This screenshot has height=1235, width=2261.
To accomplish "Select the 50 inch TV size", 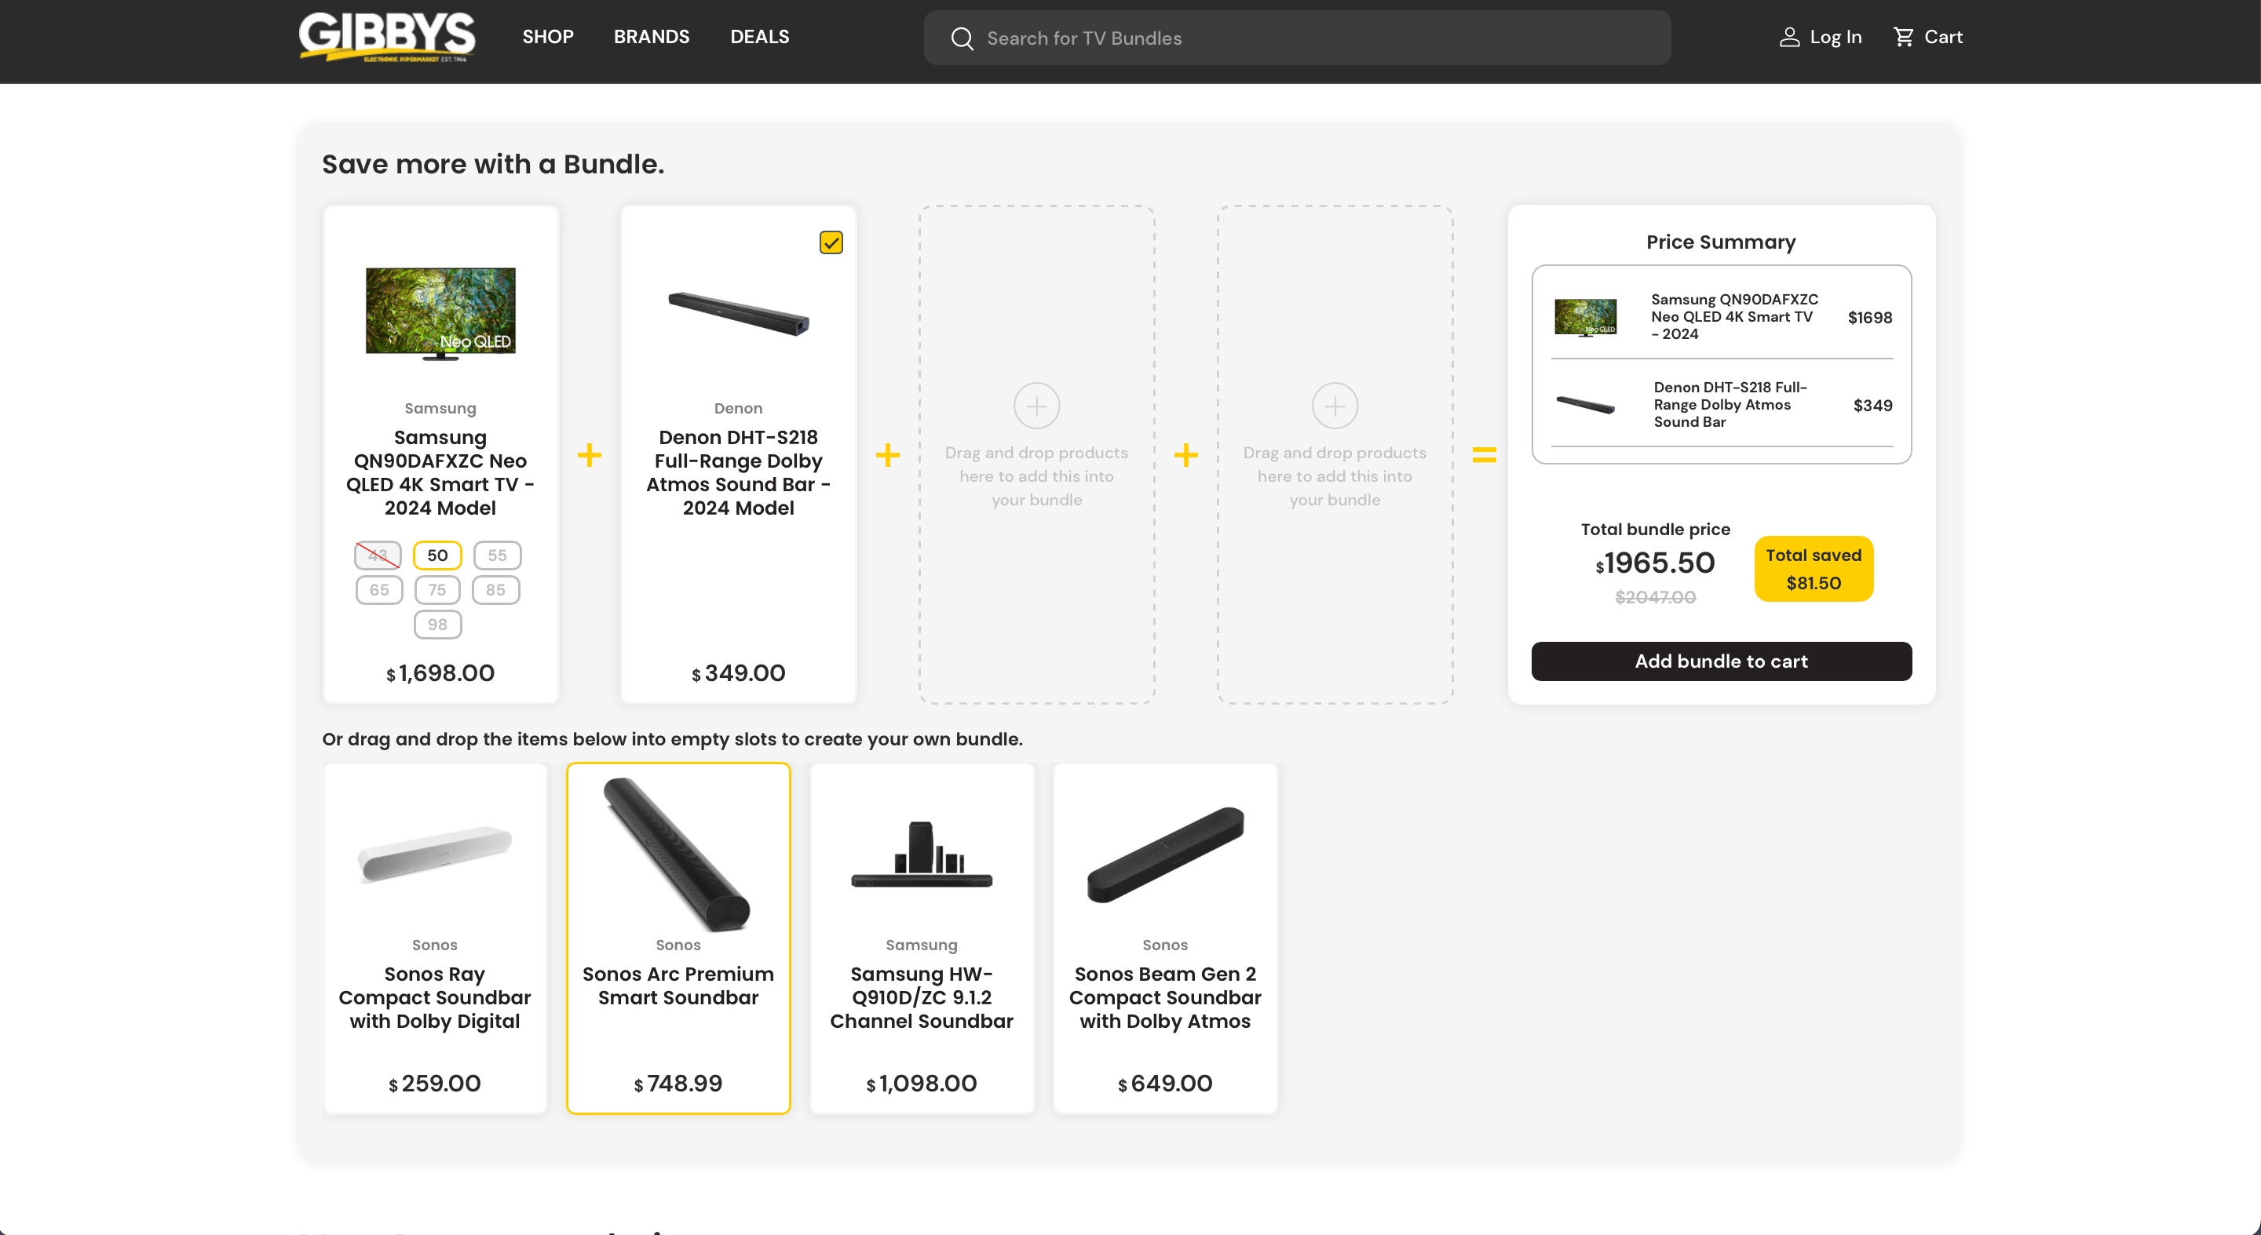I will click(437, 556).
